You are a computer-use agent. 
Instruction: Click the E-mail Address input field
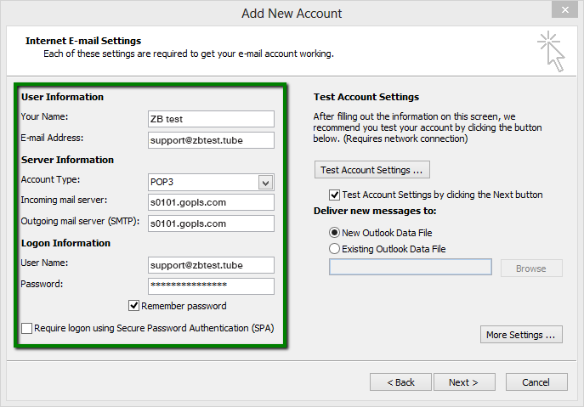(210, 140)
